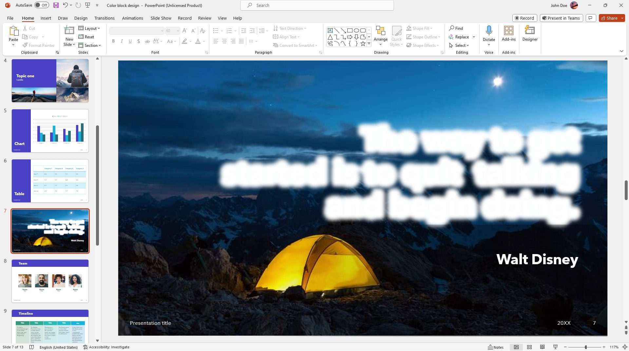Switch to the Slide Show tab
Image resolution: width=629 pixels, height=351 pixels.
coord(161,18)
